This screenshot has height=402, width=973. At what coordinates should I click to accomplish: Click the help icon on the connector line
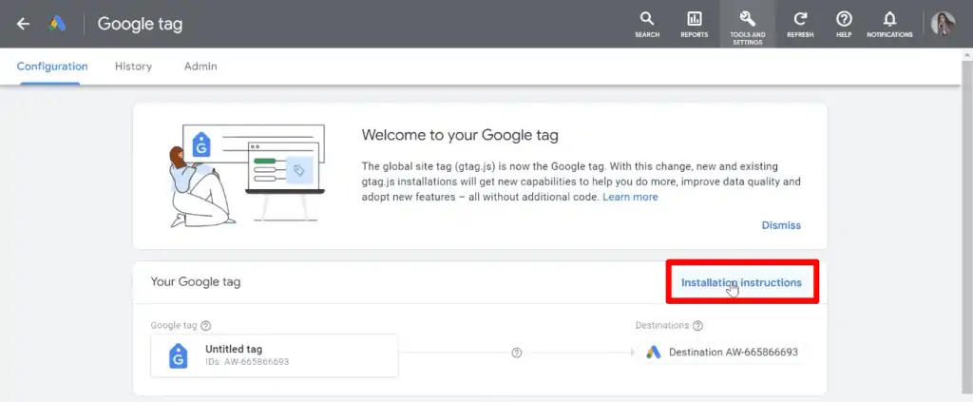point(516,353)
